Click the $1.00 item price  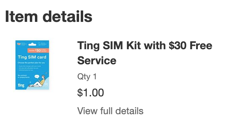tap(90, 93)
